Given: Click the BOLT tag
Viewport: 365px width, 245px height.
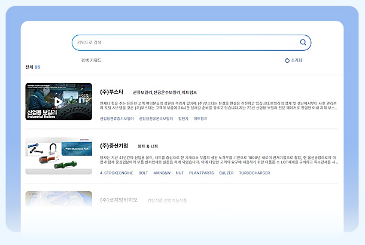Looking at the screenshot, I should pyautogui.click(x=143, y=172).
